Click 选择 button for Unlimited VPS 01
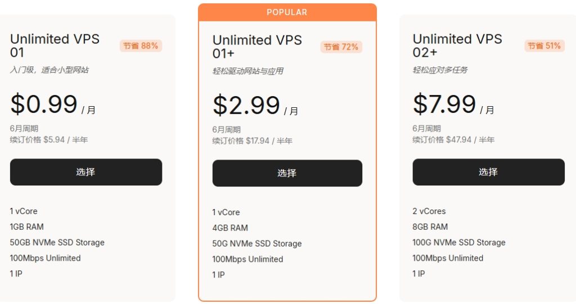Image resolution: width=576 pixels, height=304 pixels. (85, 172)
